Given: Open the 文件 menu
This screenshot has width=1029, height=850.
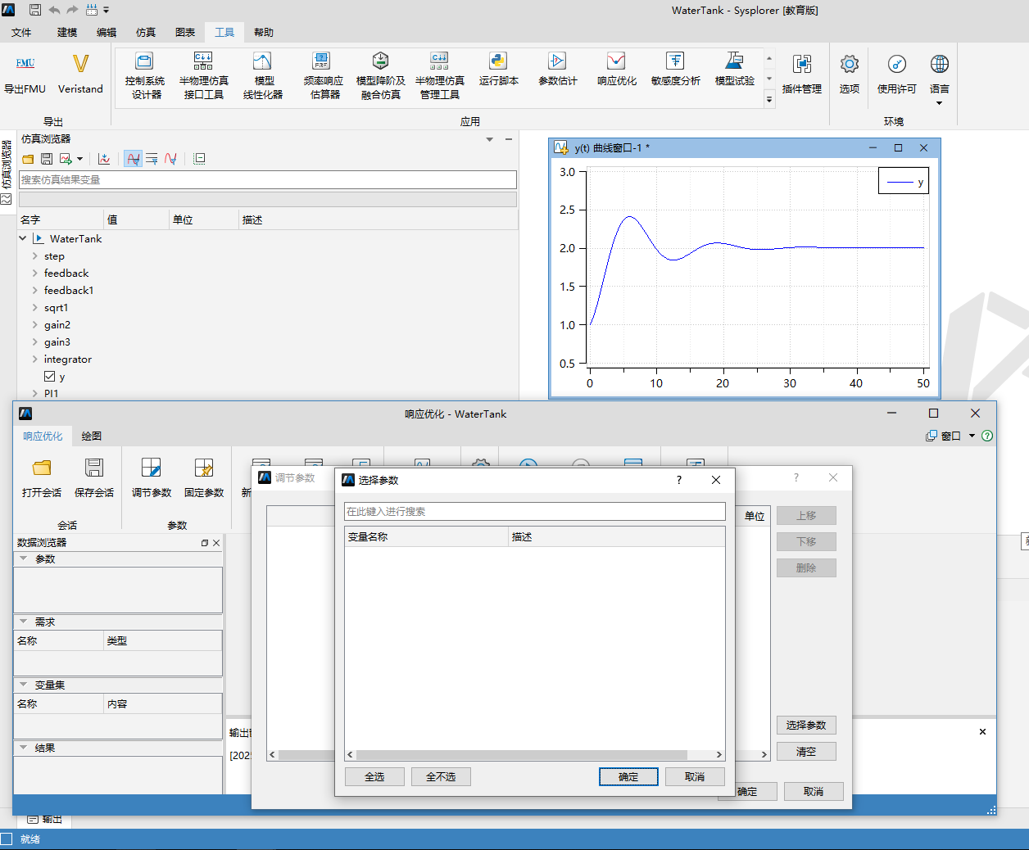Looking at the screenshot, I should click(x=21, y=33).
